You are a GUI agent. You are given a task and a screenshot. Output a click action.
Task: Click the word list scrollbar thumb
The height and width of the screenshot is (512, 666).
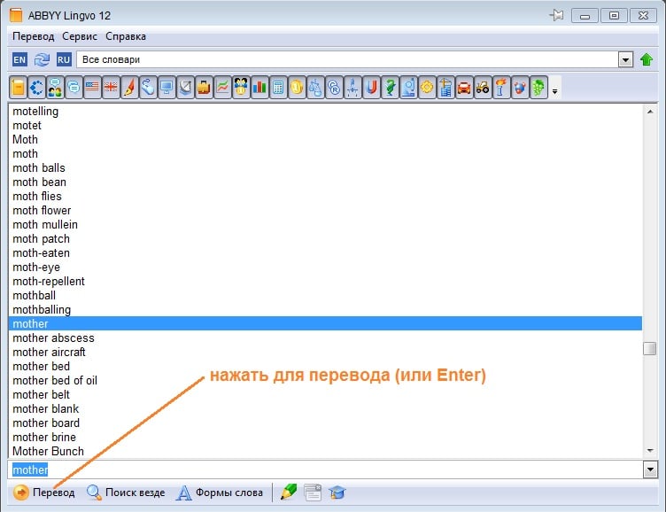pyautogui.click(x=650, y=349)
